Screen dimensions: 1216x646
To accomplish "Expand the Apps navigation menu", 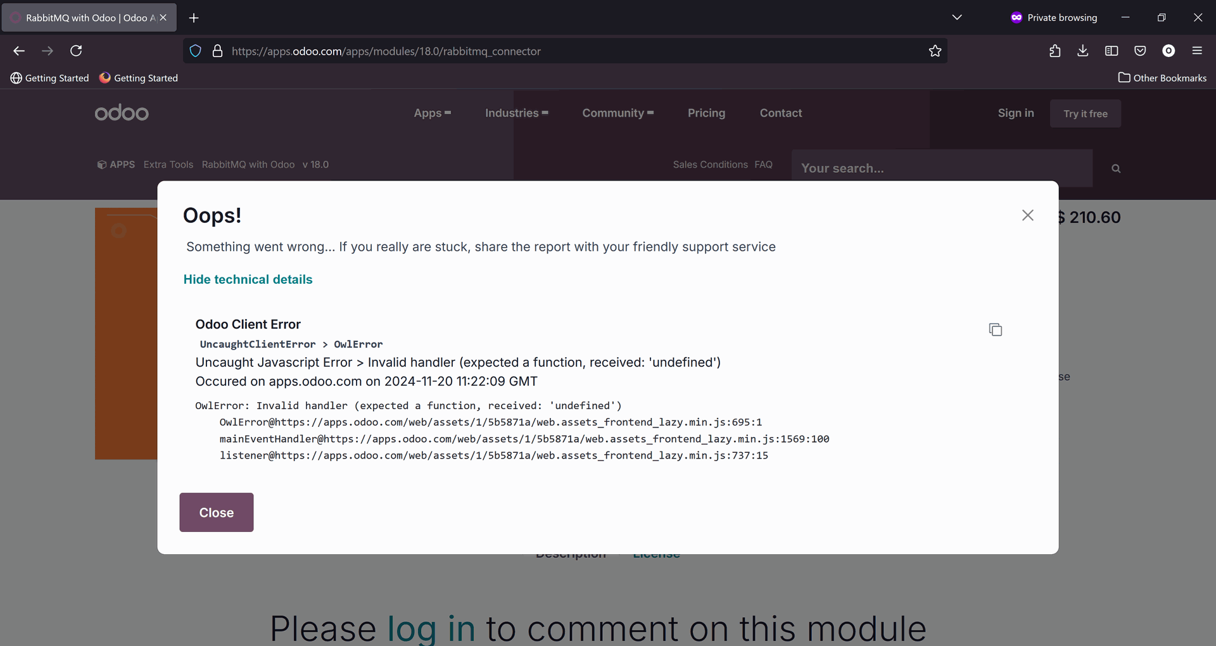I will pyautogui.click(x=433, y=113).
